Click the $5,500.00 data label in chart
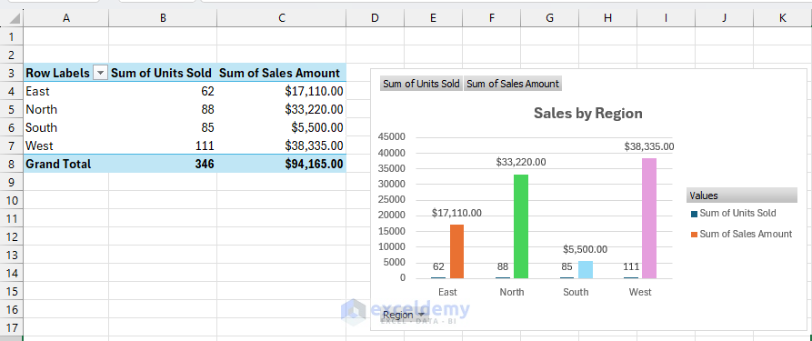Screen dimensions: 812x341 tap(586, 249)
